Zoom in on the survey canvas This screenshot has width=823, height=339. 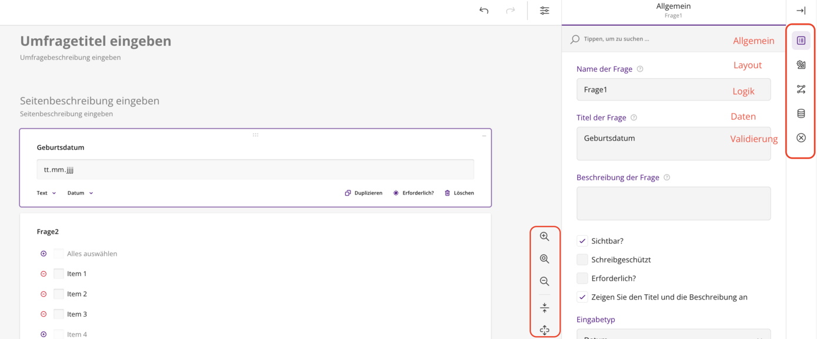pos(544,237)
